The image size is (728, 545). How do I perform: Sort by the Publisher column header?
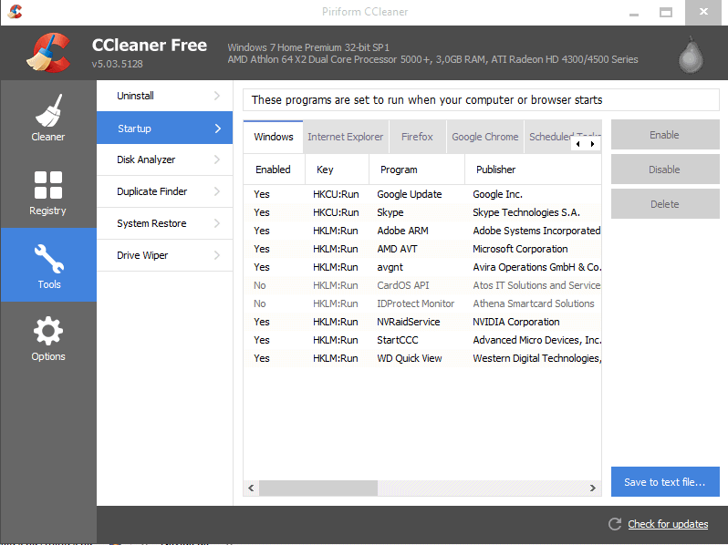[x=533, y=170]
